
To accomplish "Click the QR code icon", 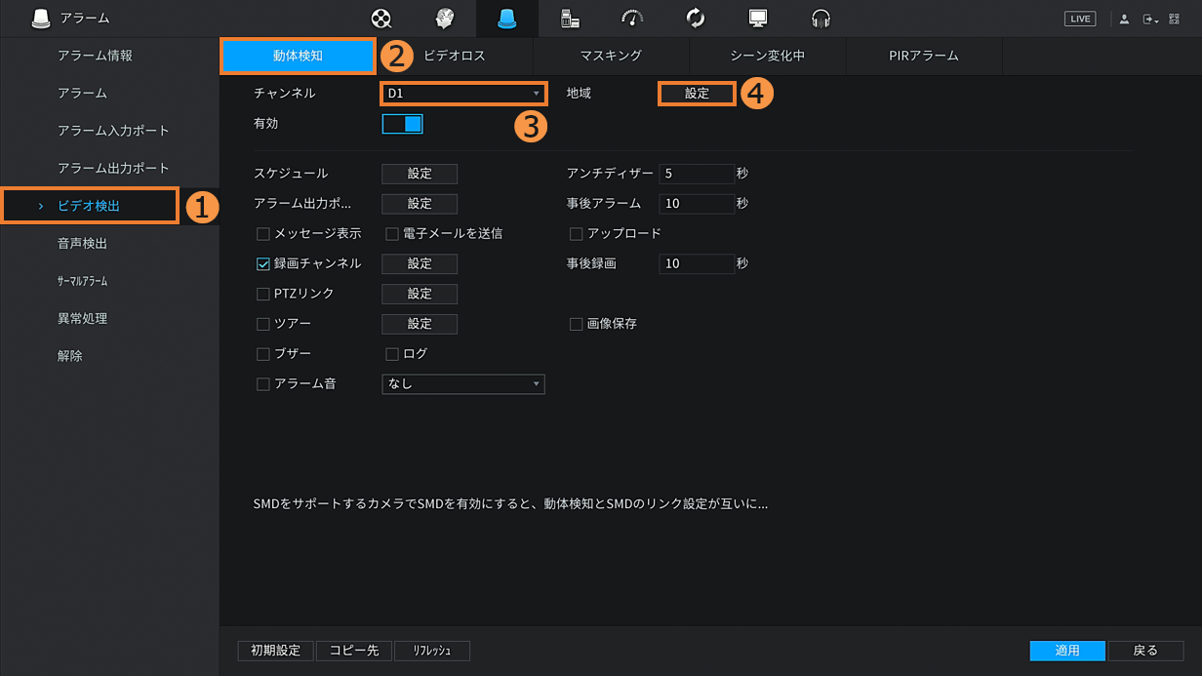I will pyautogui.click(x=1174, y=19).
